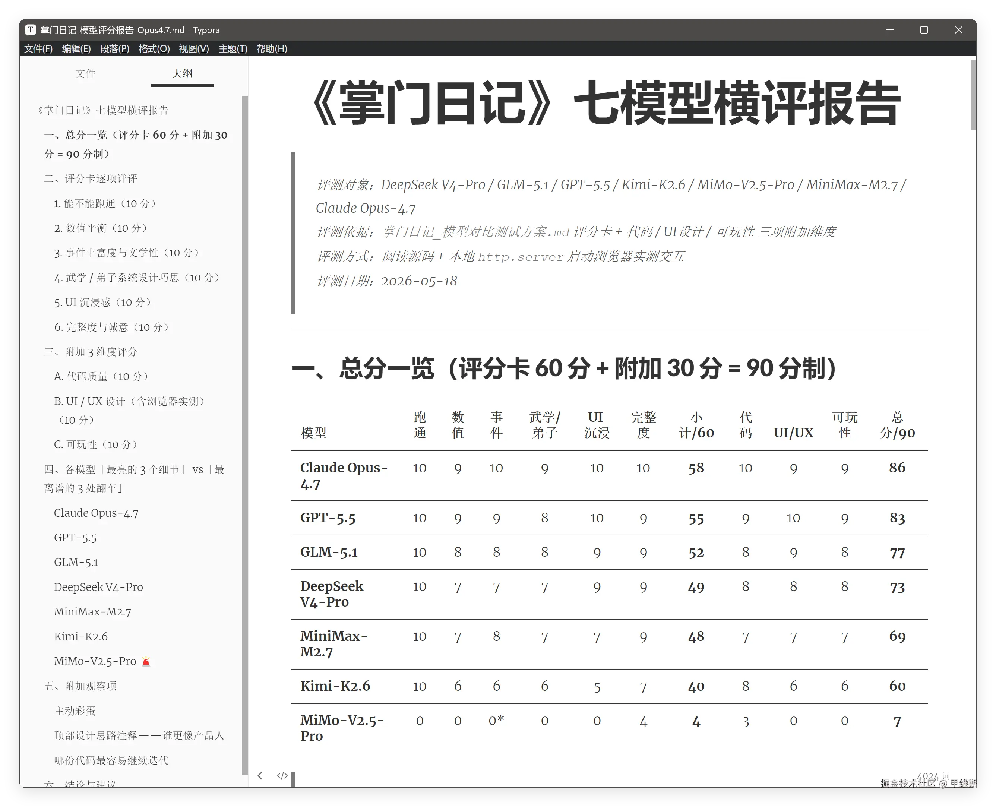Go to outline item 一、总分一览
The image size is (996, 807).
click(x=136, y=144)
